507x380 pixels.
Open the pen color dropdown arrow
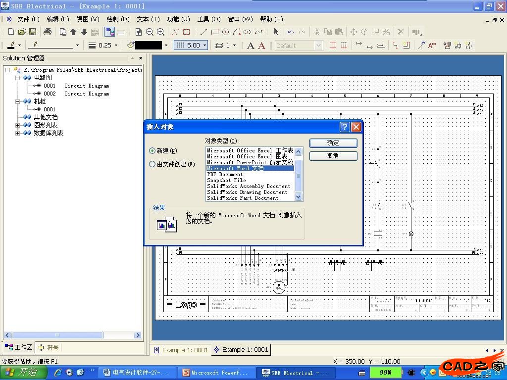pyautogui.click(x=20, y=46)
